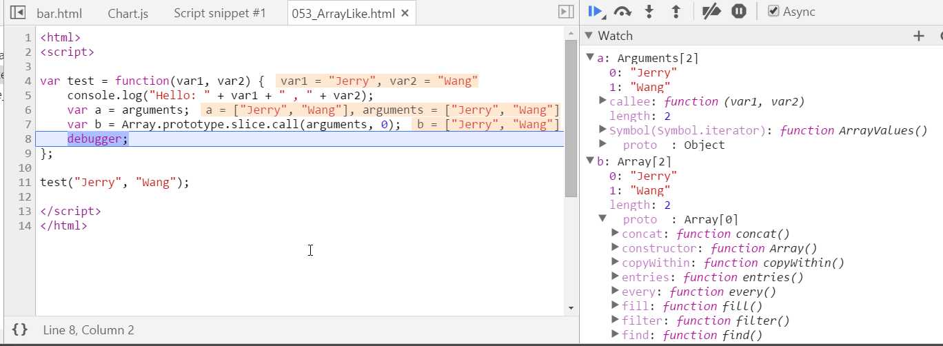Viewport: 943px width, 346px height.
Task: Toggle the debugger sidebar pane icon
Action: [x=566, y=12]
